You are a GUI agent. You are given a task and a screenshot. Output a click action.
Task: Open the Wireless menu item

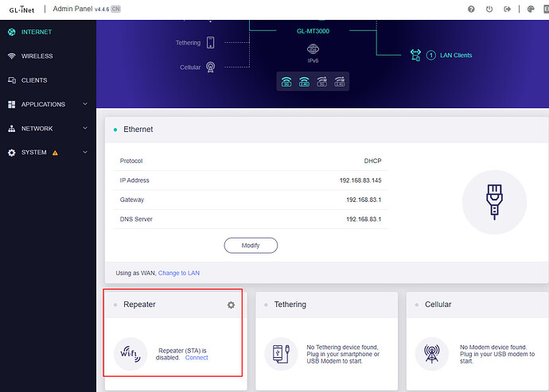click(37, 56)
